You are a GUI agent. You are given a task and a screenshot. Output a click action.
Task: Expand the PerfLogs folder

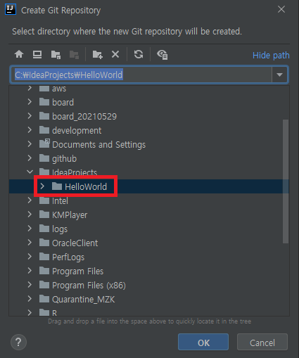pyautogui.click(x=30, y=257)
